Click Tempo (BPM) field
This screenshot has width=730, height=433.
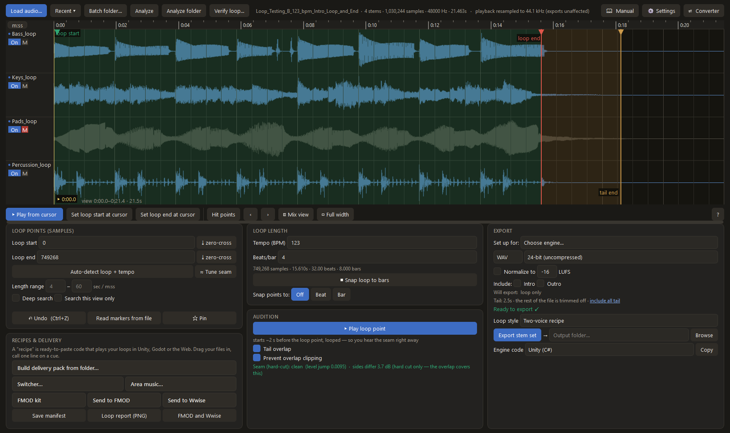(x=382, y=243)
